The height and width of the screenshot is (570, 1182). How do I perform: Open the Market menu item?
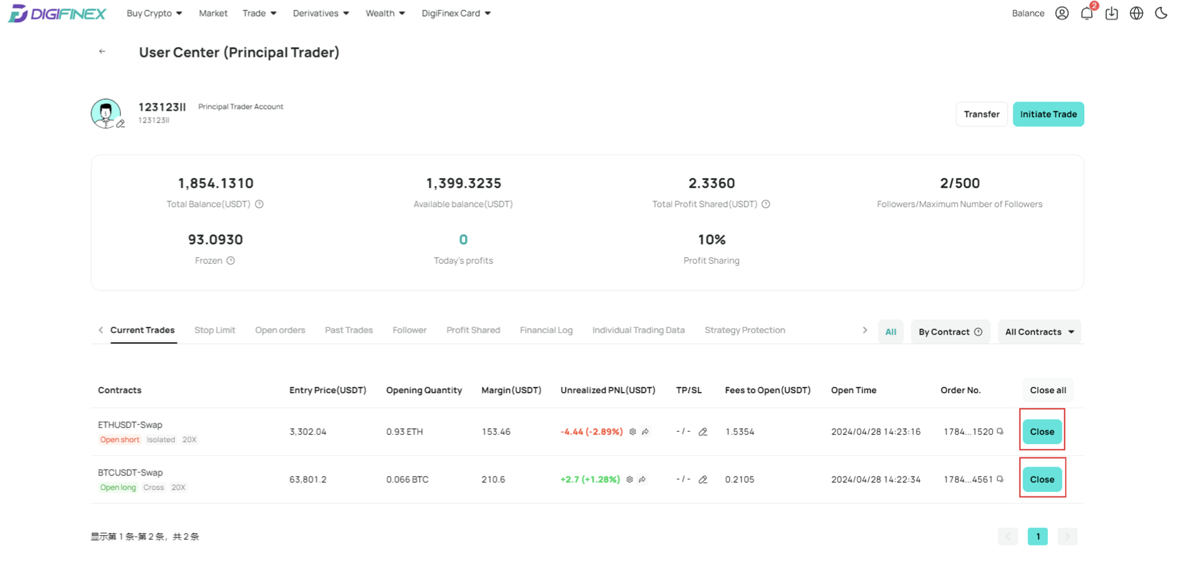coord(213,13)
